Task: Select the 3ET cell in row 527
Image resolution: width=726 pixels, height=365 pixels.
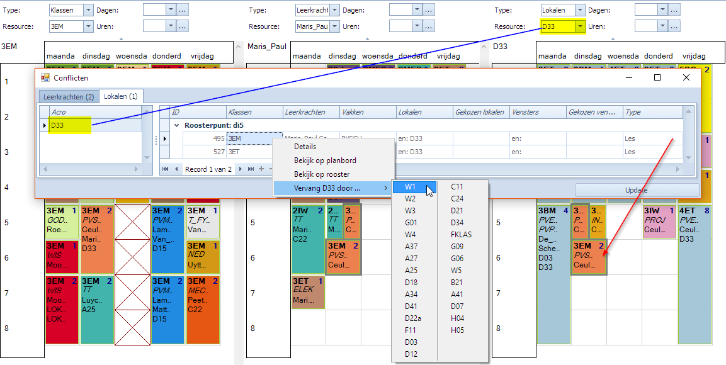Action: tap(254, 151)
